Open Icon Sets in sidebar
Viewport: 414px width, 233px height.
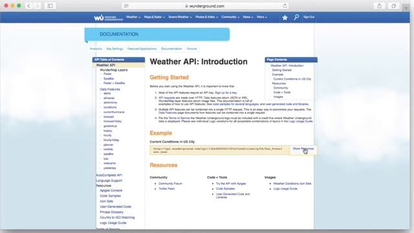106,201
